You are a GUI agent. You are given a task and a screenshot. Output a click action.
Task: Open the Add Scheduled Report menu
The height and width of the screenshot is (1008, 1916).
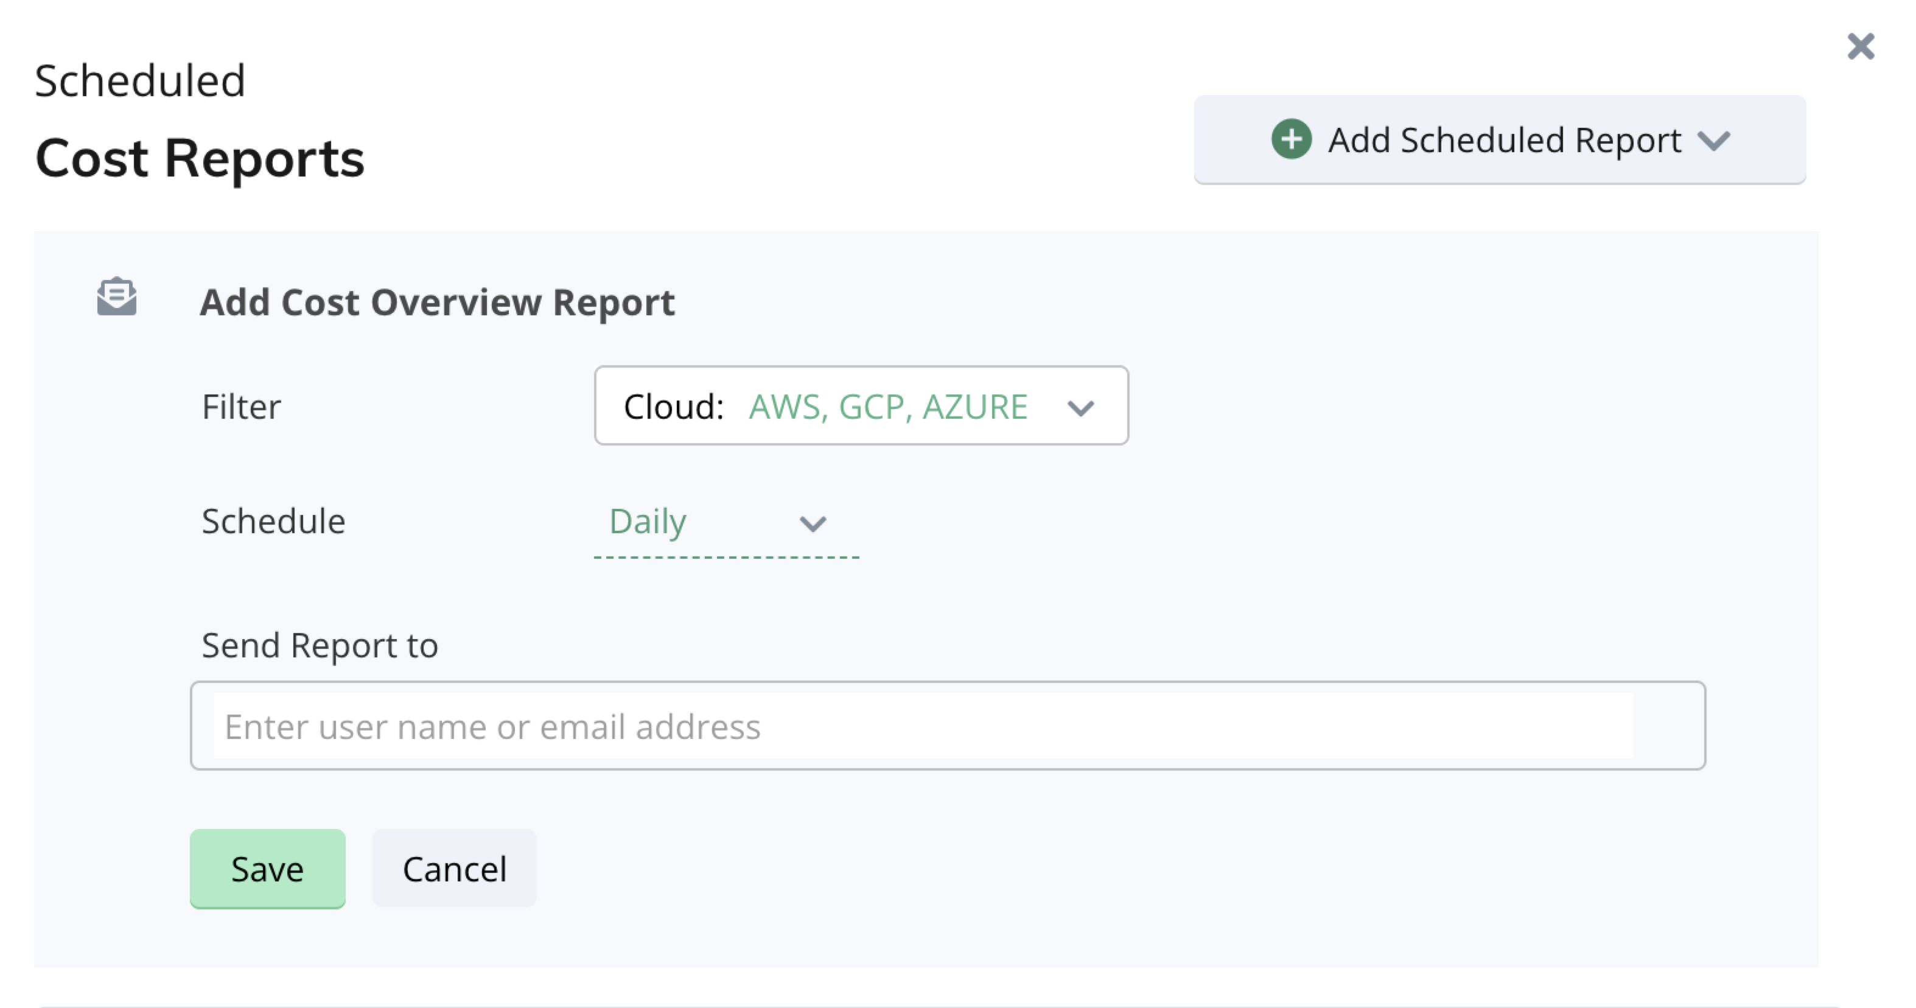point(1500,139)
